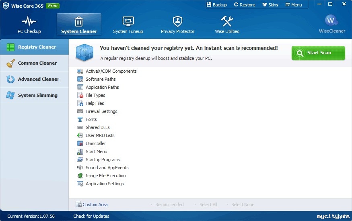Click the Image File Execution bug icon
This screenshot has height=221, width=352.
coord(80,176)
